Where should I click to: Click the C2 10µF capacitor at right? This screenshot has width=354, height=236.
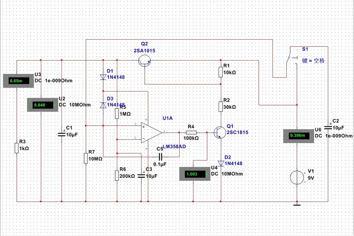coord(328,127)
